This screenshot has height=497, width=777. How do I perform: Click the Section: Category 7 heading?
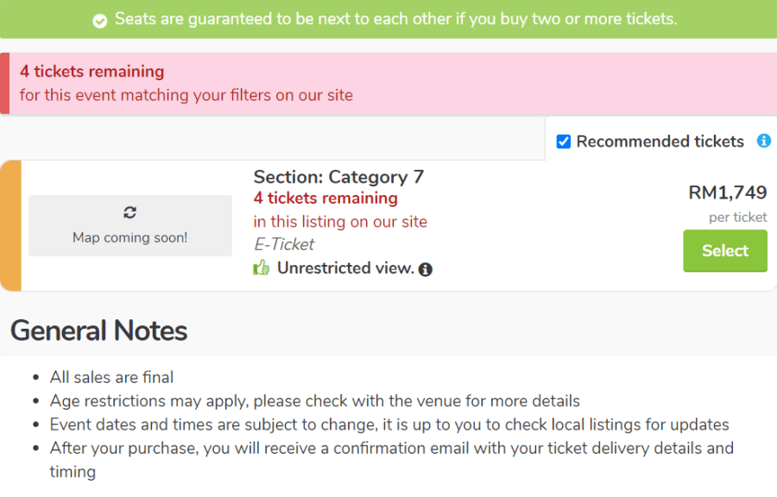coord(338,177)
